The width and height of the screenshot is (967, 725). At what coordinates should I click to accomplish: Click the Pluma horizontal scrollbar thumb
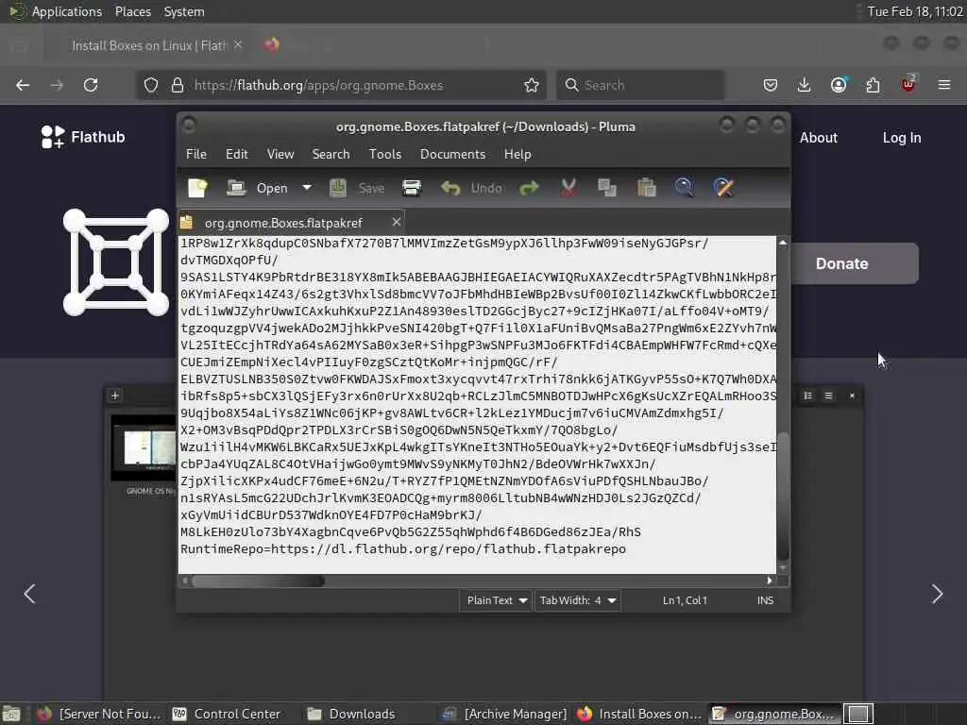point(258,581)
